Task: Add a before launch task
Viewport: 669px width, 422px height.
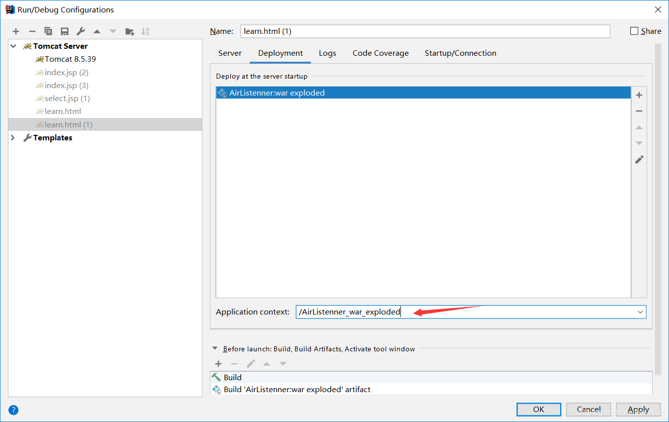Action: 218,364
